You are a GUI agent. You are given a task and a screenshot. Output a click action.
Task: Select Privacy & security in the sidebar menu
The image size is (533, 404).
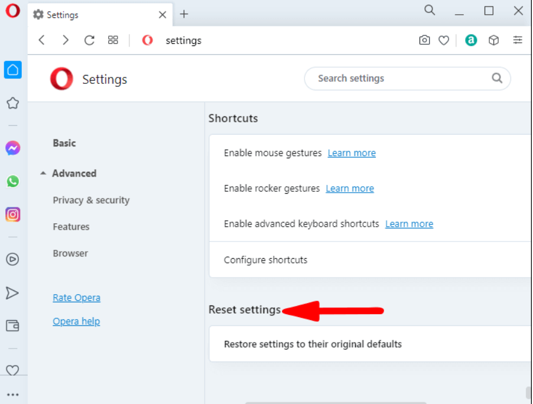[x=91, y=200]
